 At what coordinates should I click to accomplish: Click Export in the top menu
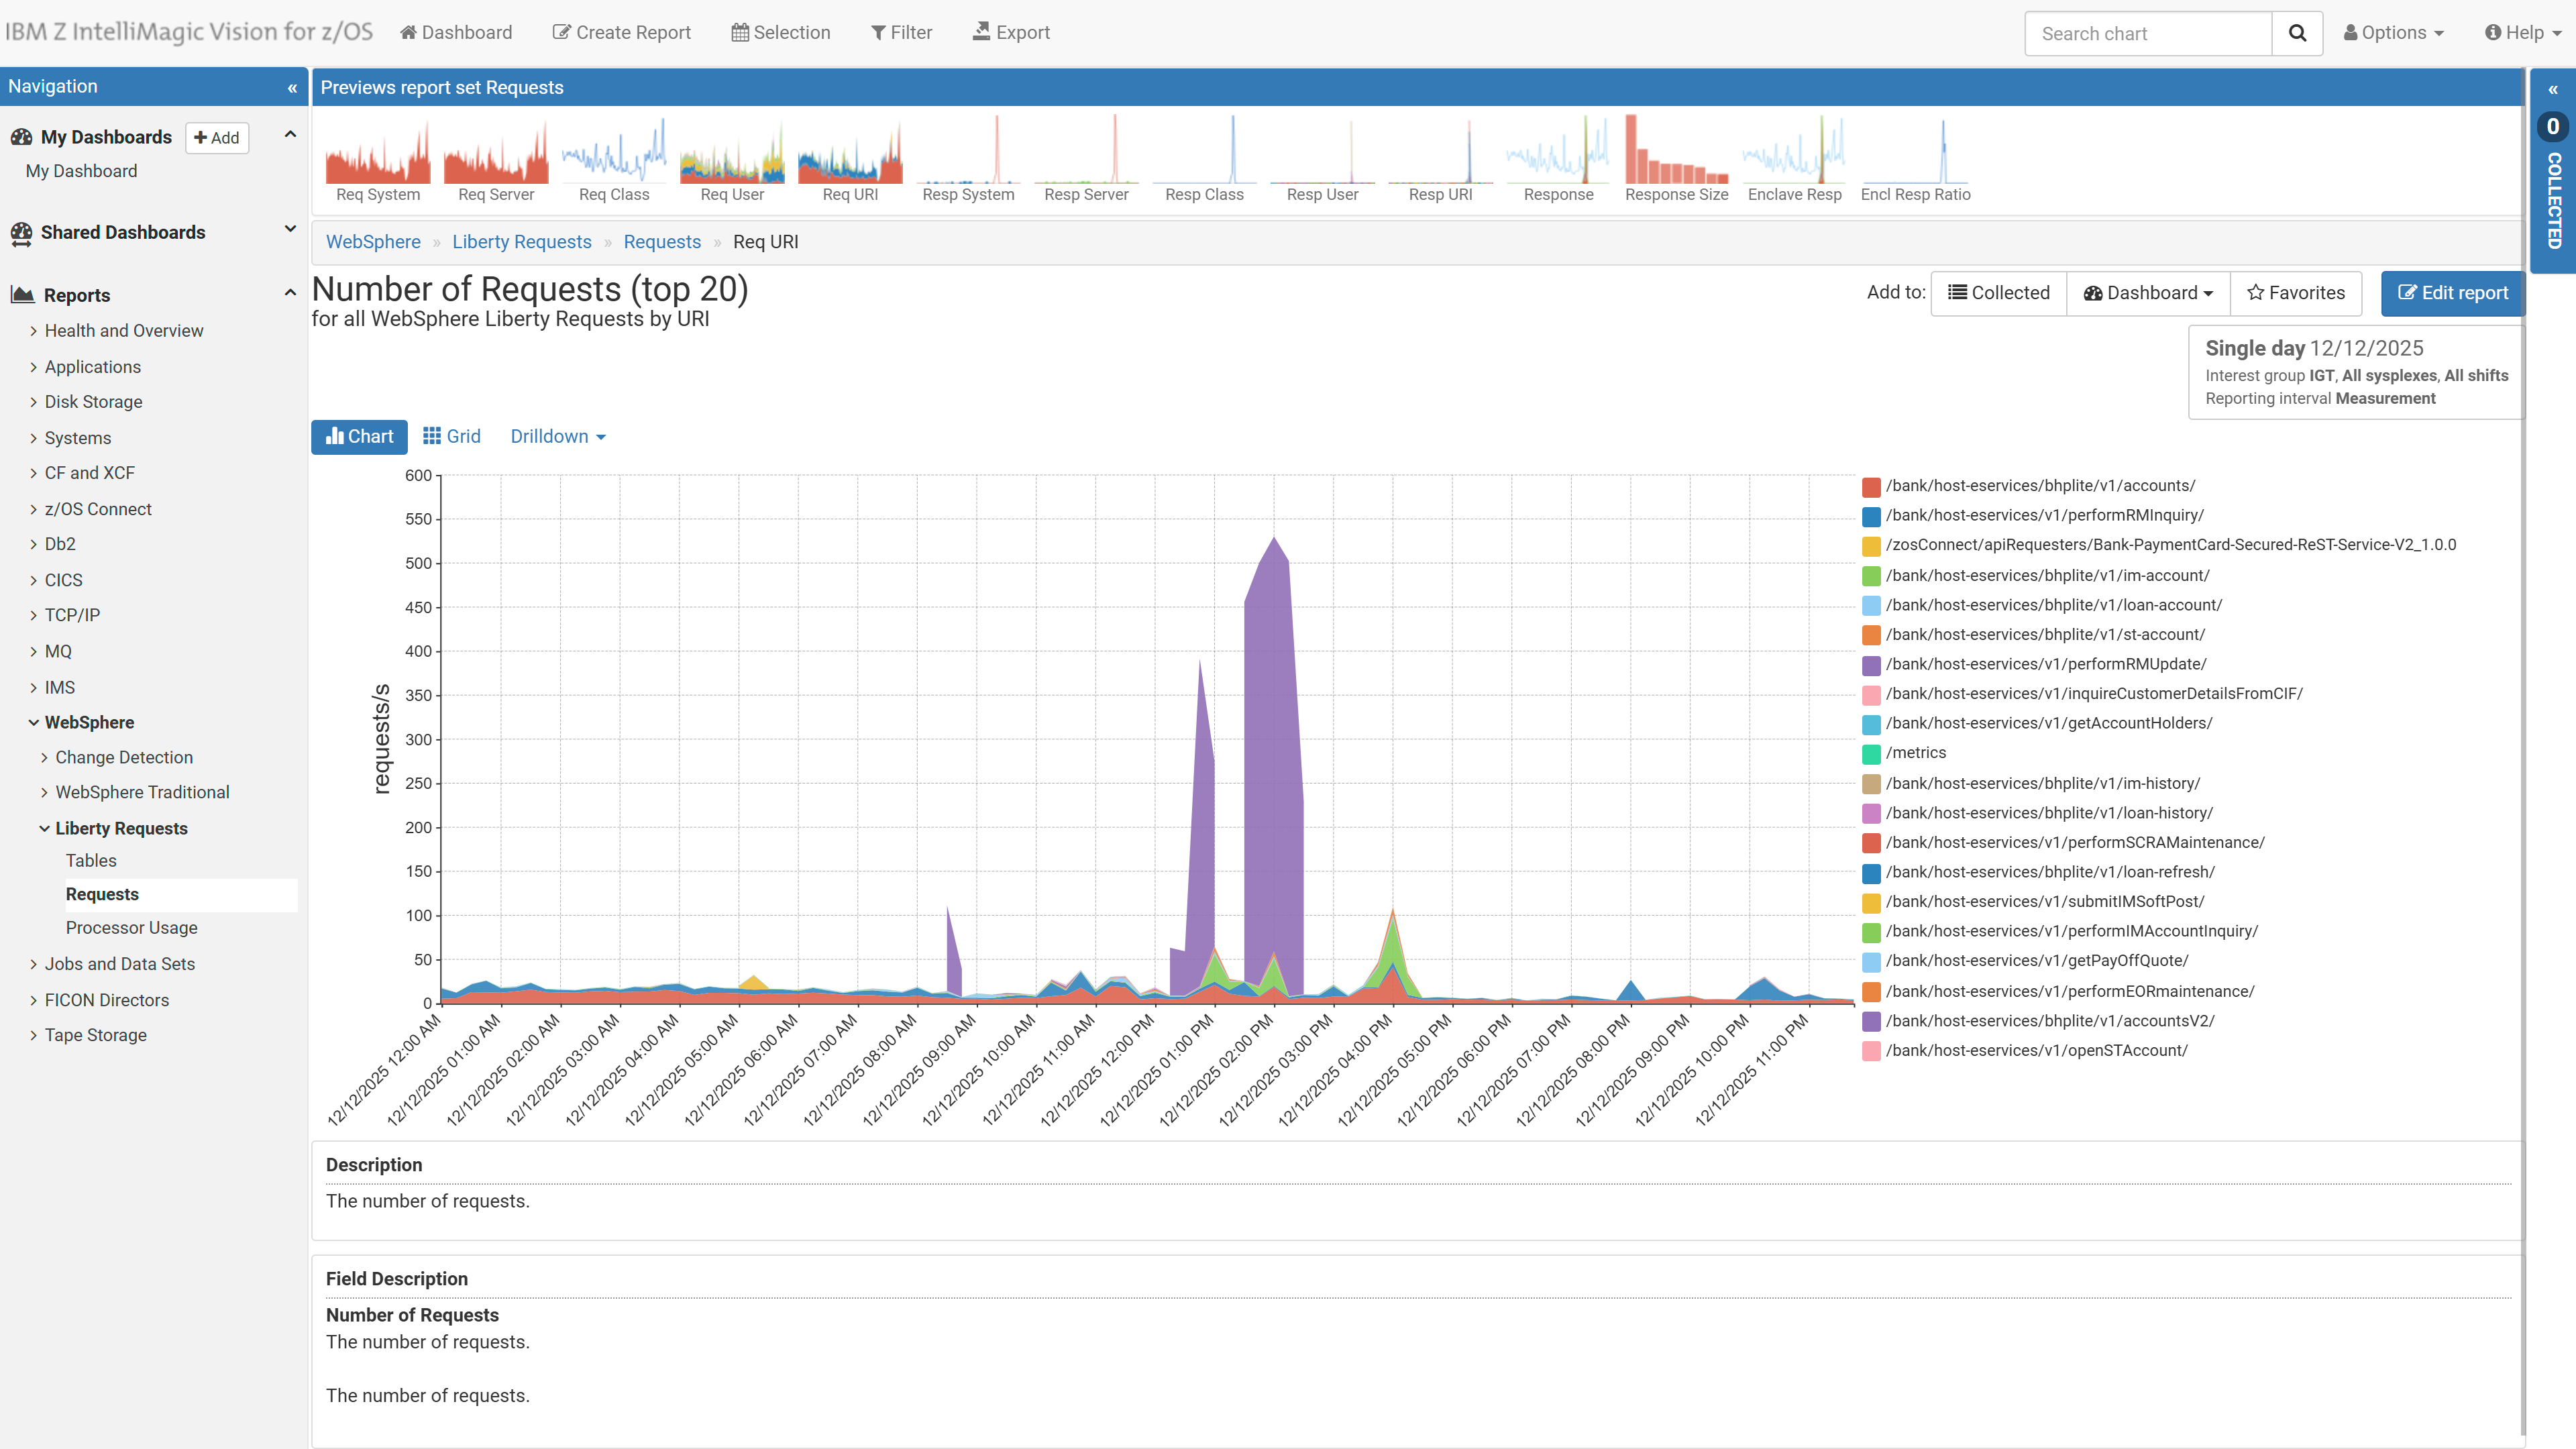coord(1011,33)
